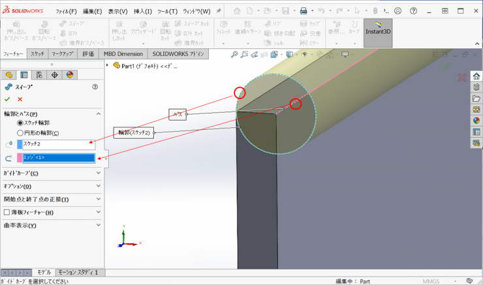Open File Explorer folder icon in task pane
This screenshot has height=285, width=483.
[x=476, y=98]
